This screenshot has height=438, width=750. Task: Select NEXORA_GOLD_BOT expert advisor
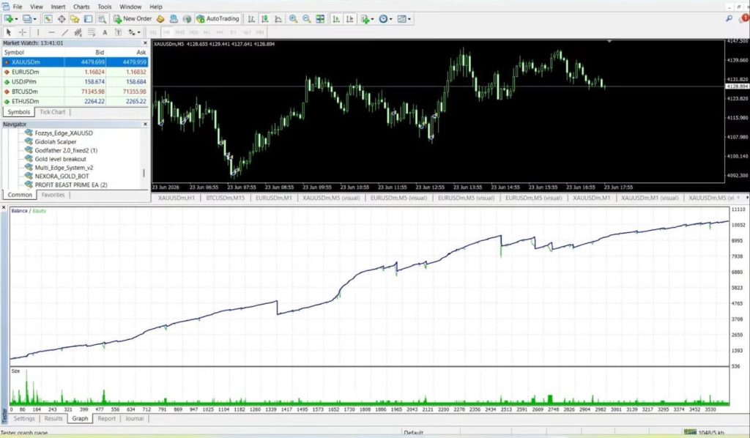[x=62, y=177]
